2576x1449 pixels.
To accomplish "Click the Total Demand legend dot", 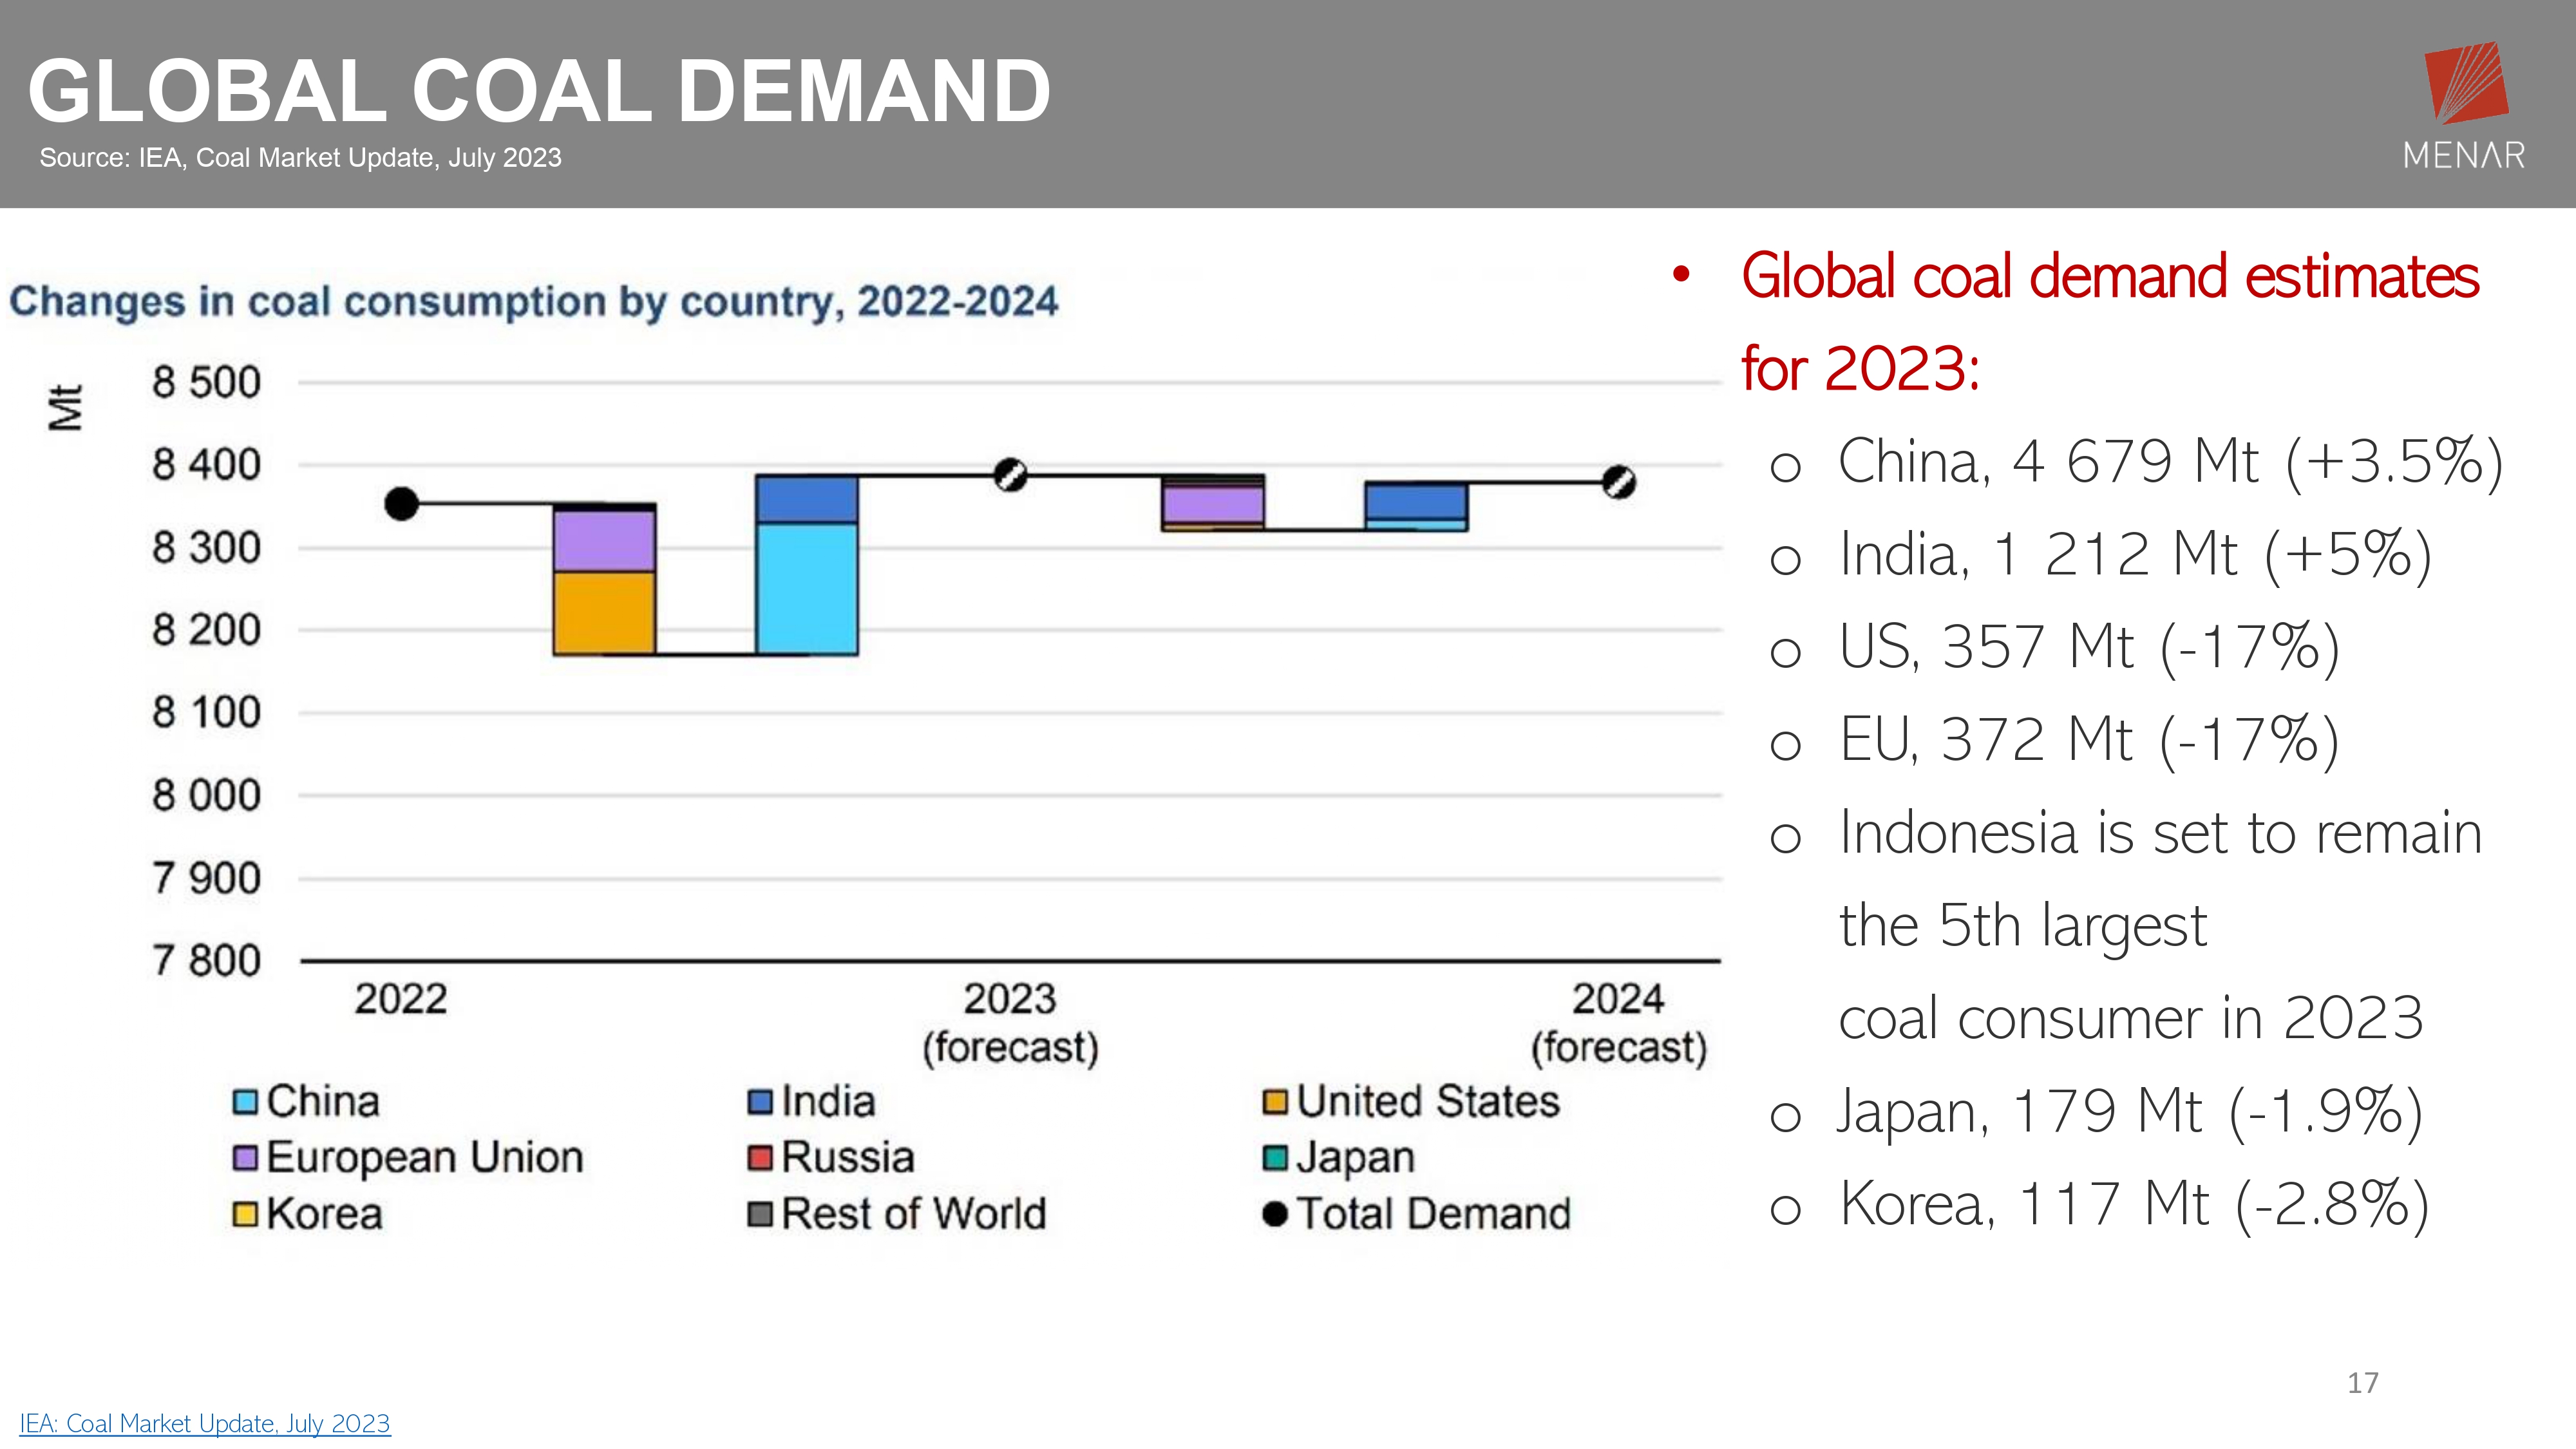I will pyautogui.click(x=1275, y=1214).
